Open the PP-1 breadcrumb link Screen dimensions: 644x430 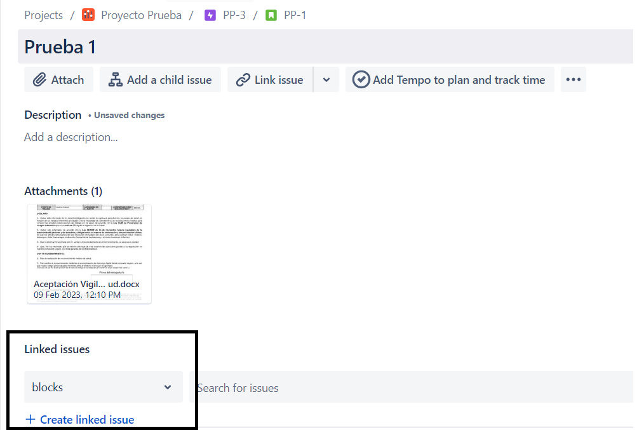click(295, 15)
